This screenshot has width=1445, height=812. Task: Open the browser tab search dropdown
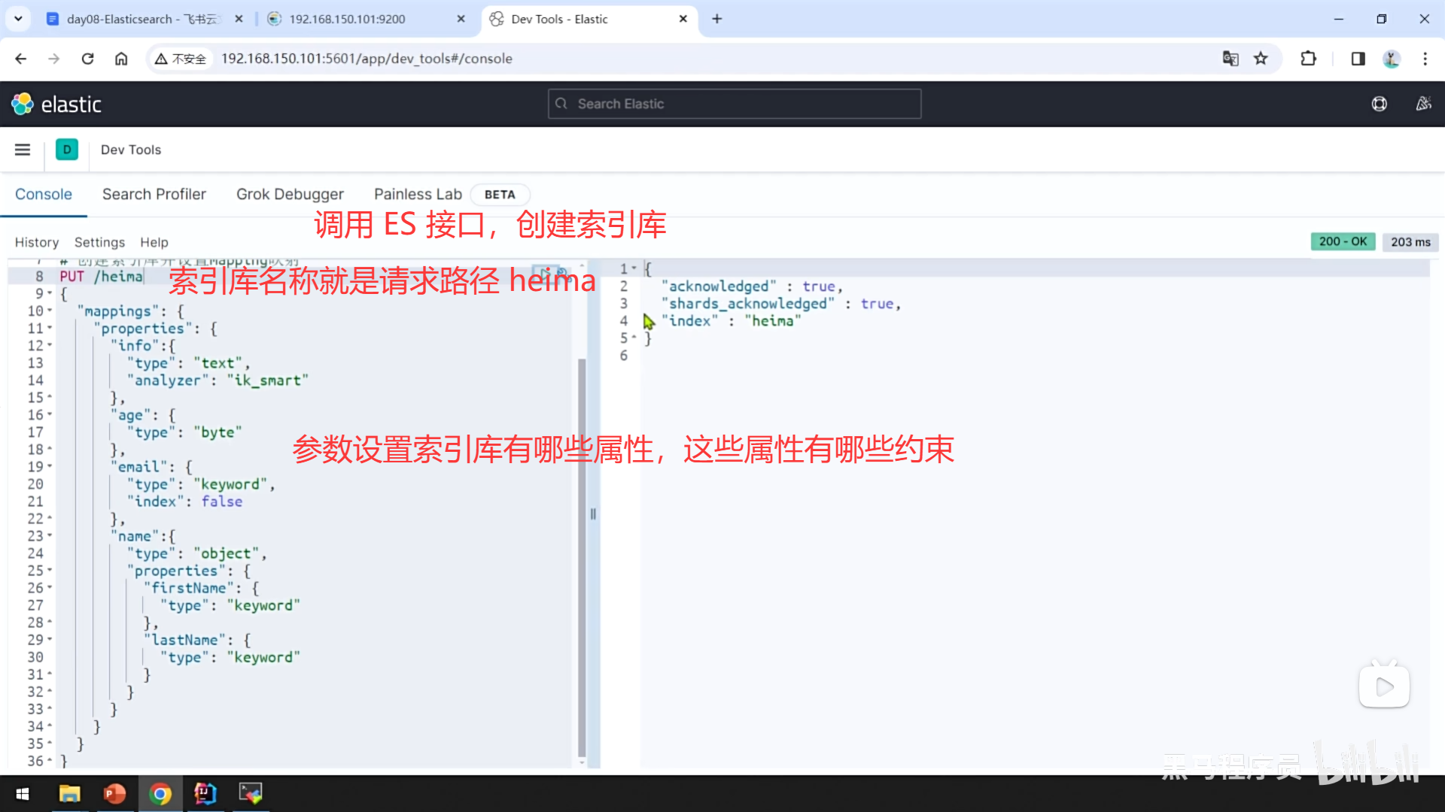[18, 19]
